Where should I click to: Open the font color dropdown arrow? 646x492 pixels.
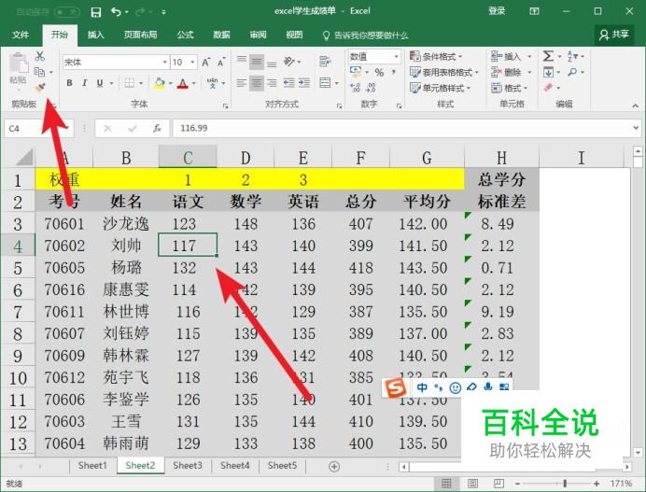click(x=193, y=83)
